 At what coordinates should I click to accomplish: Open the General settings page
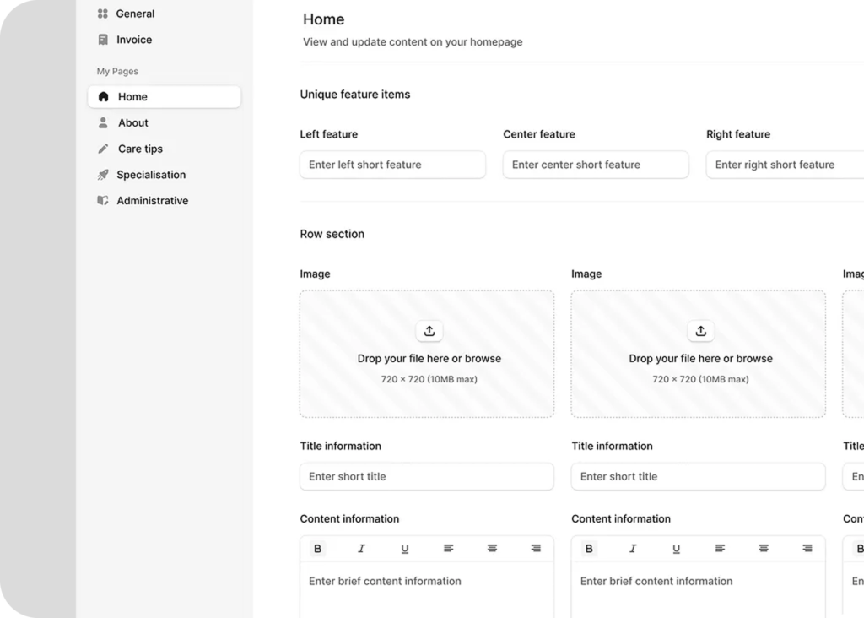tap(135, 14)
